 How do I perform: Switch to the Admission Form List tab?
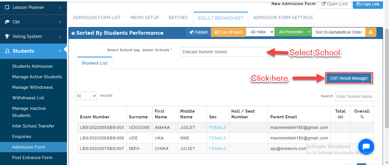(x=97, y=18)
